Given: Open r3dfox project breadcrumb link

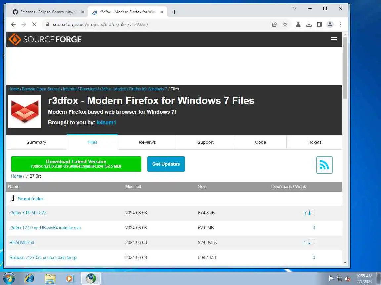Looking at the screenshot, I should click(x=133, y=89).
